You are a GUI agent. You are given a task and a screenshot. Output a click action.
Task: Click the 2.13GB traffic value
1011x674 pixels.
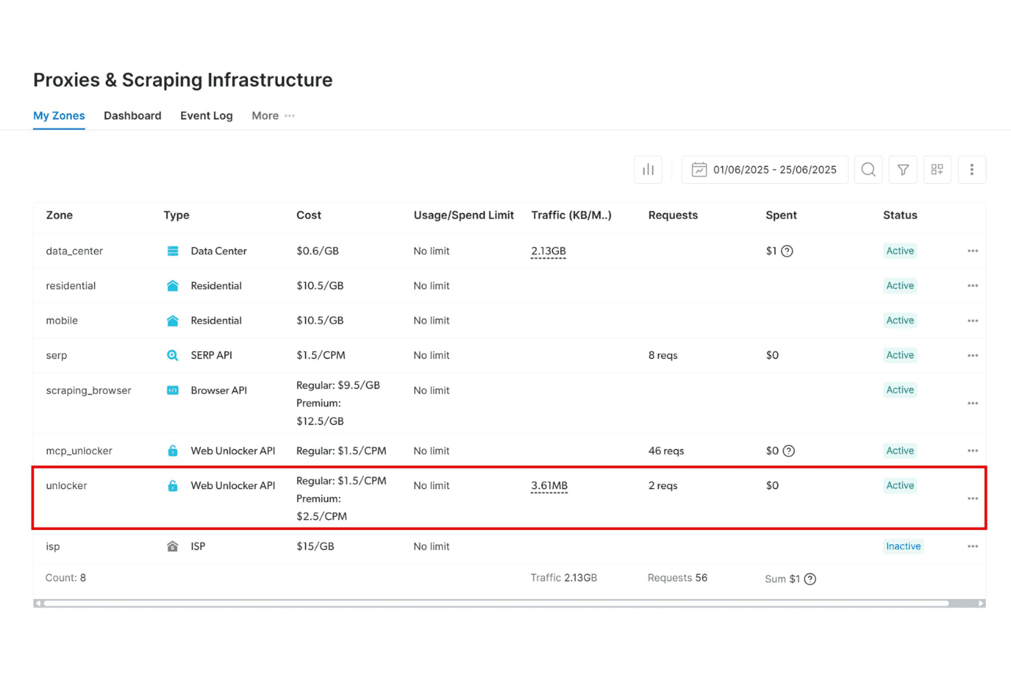click(549, 251)
